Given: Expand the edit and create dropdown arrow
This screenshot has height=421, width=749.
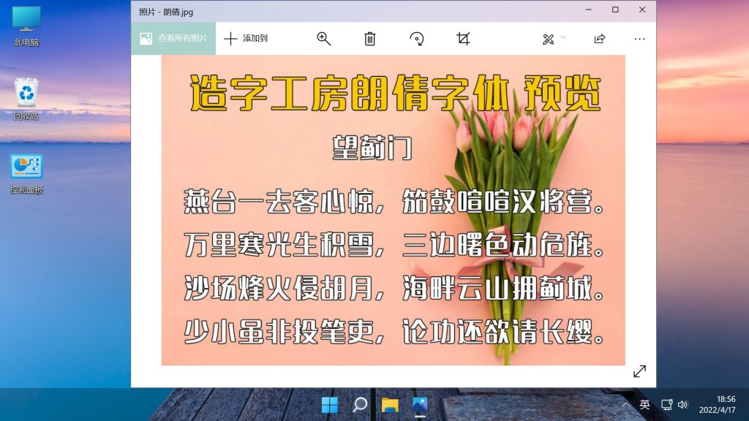Looking at the screenshot, I should point(563,37).
